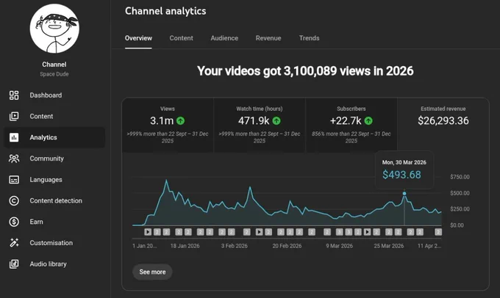Click the play-icon marker just before 25 Mar 2026
The height and width of the screenshot is (298, 500).
coord(368,232)
